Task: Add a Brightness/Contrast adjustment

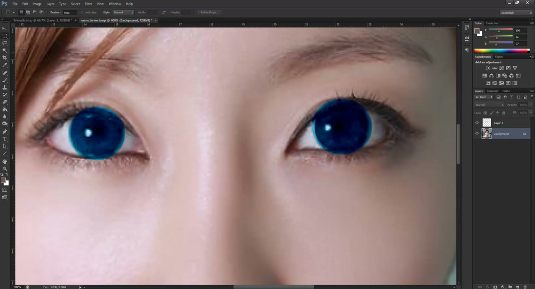Action: tap(488, 68)
